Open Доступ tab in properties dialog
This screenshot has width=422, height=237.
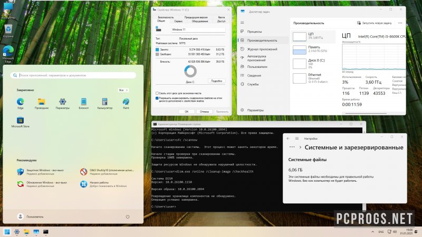[221, 21]
